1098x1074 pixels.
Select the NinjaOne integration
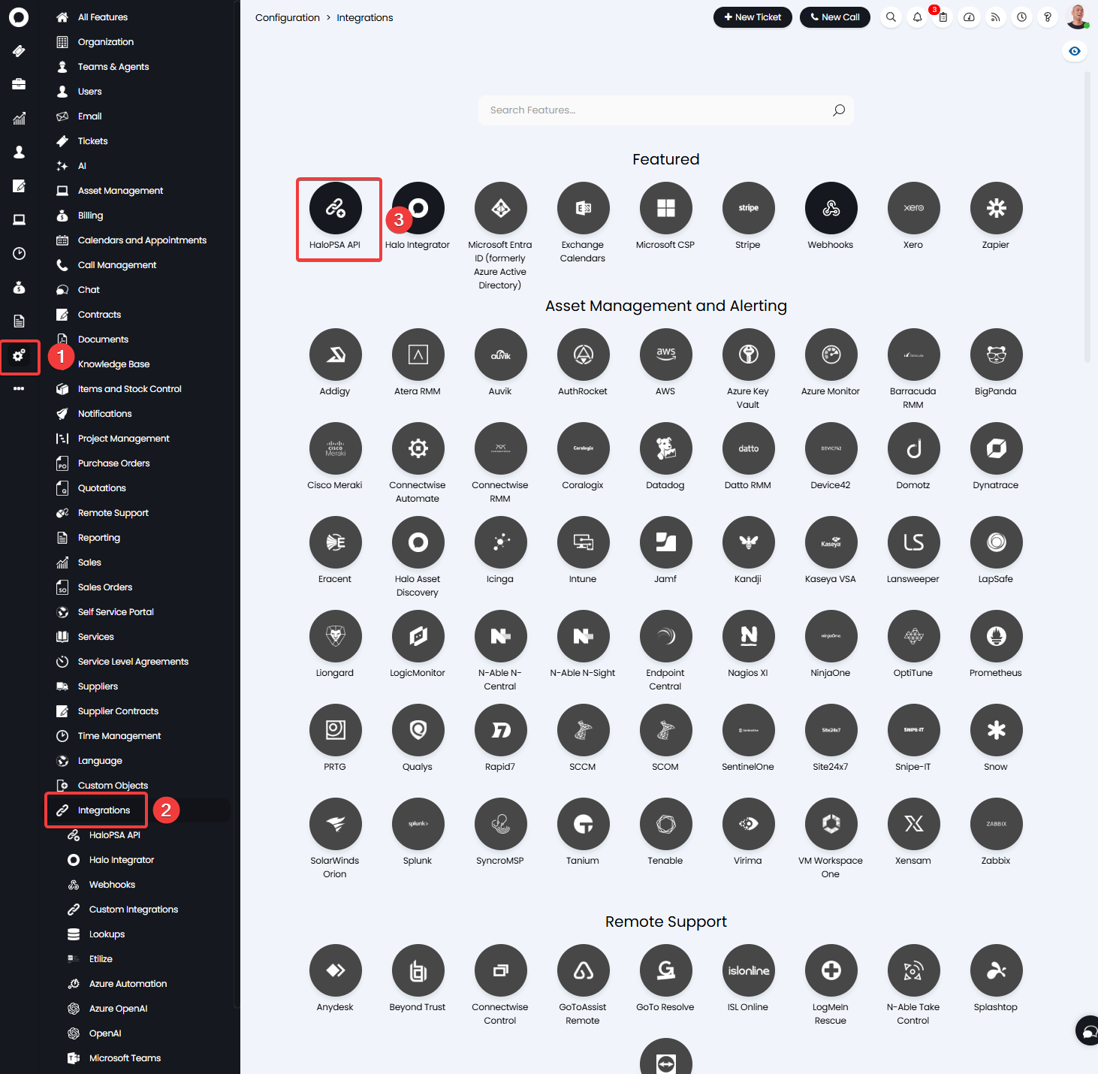pos(831,636)
